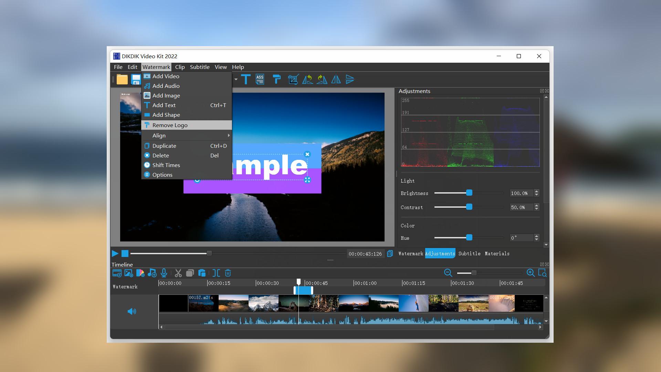Flip the video horizontally

(336, 80)
